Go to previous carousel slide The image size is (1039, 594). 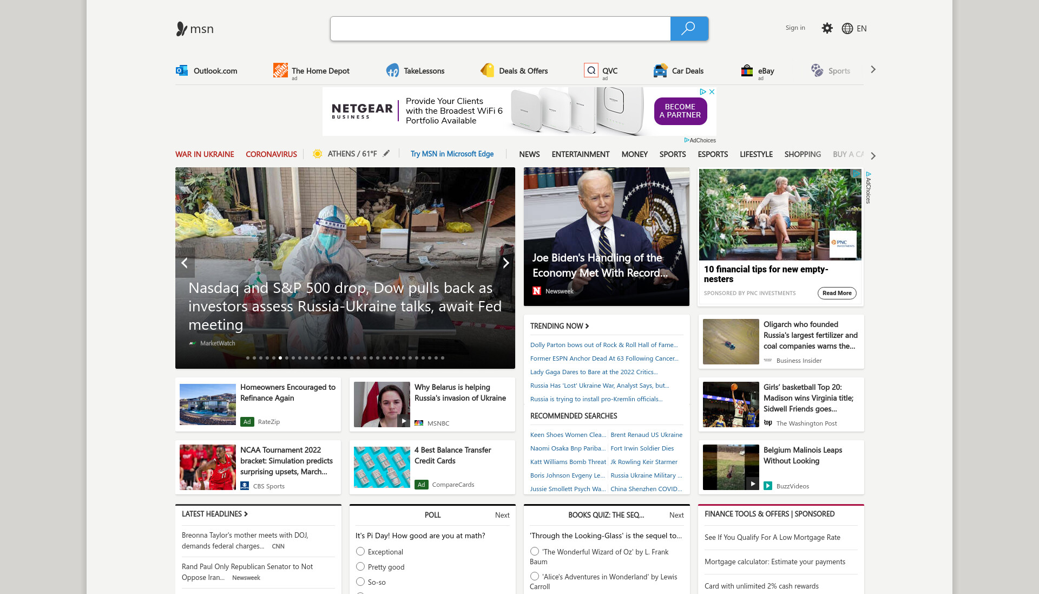[x=185, y=263]
